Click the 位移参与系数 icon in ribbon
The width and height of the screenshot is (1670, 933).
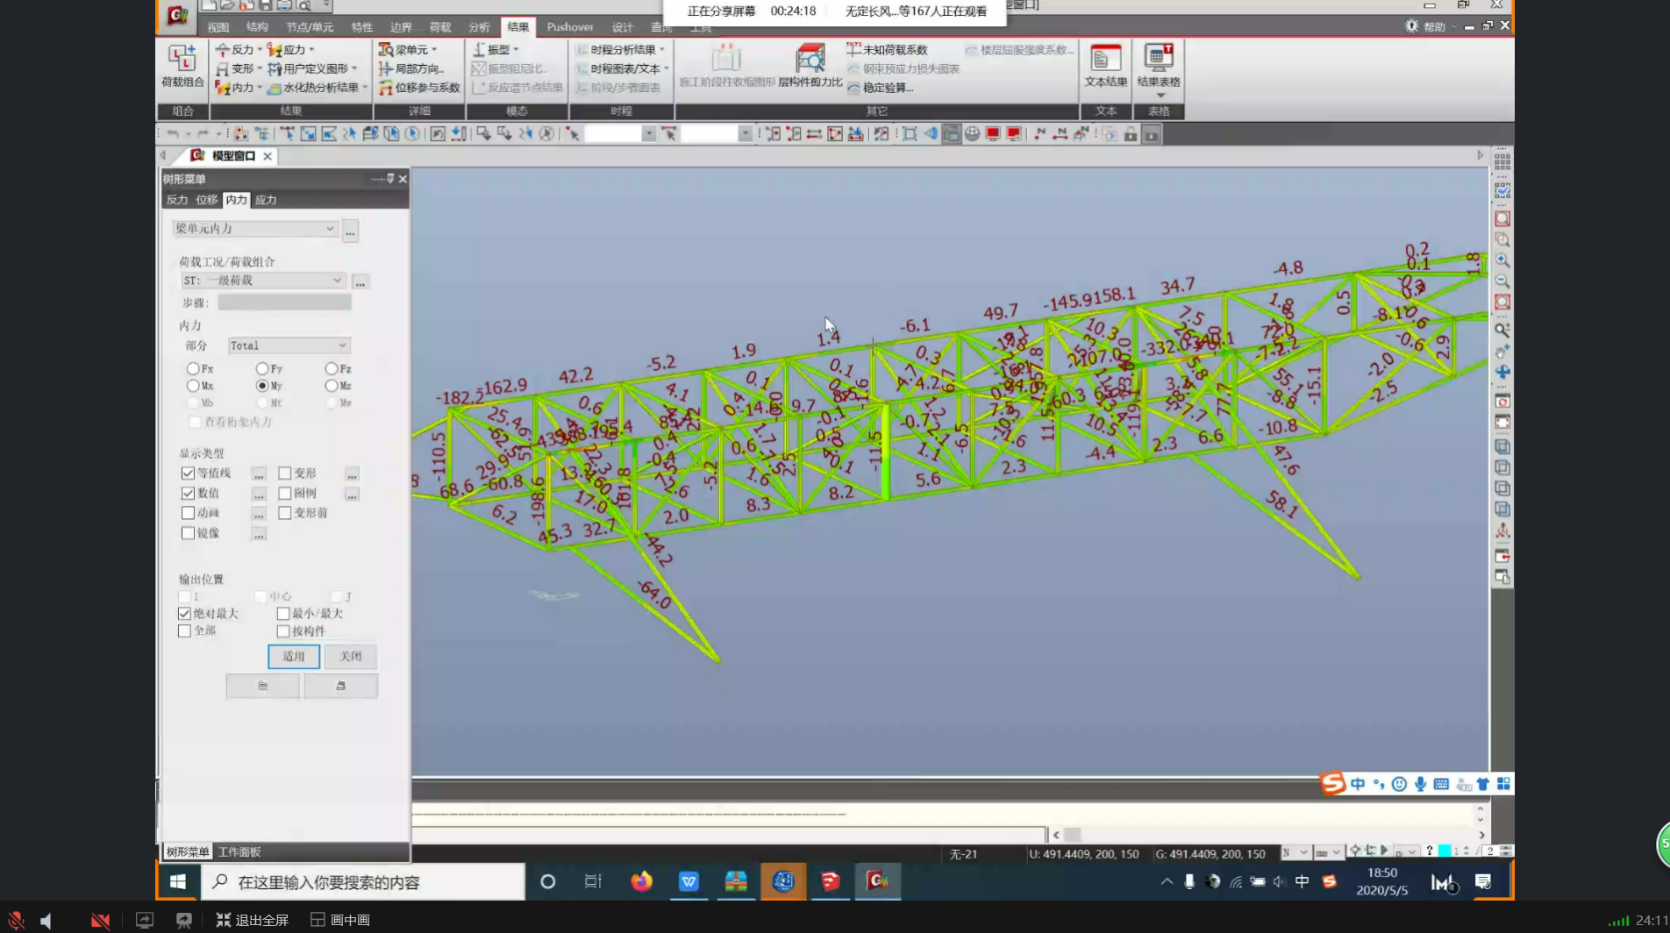point(386,88)
